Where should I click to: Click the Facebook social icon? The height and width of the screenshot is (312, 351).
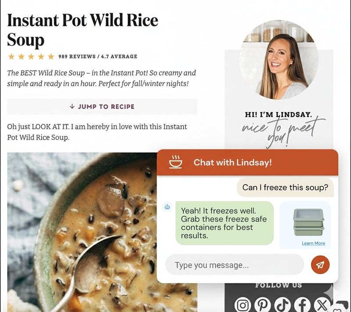click(302, 305)
